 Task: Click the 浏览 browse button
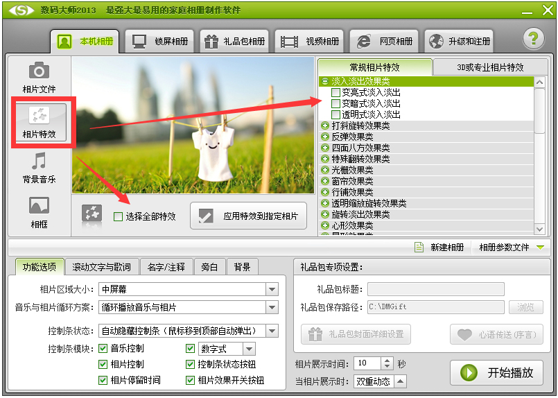[526, 307]
